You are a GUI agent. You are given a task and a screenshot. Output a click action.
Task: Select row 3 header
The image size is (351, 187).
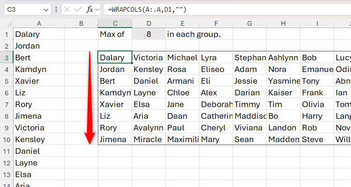tap(7, 58)
